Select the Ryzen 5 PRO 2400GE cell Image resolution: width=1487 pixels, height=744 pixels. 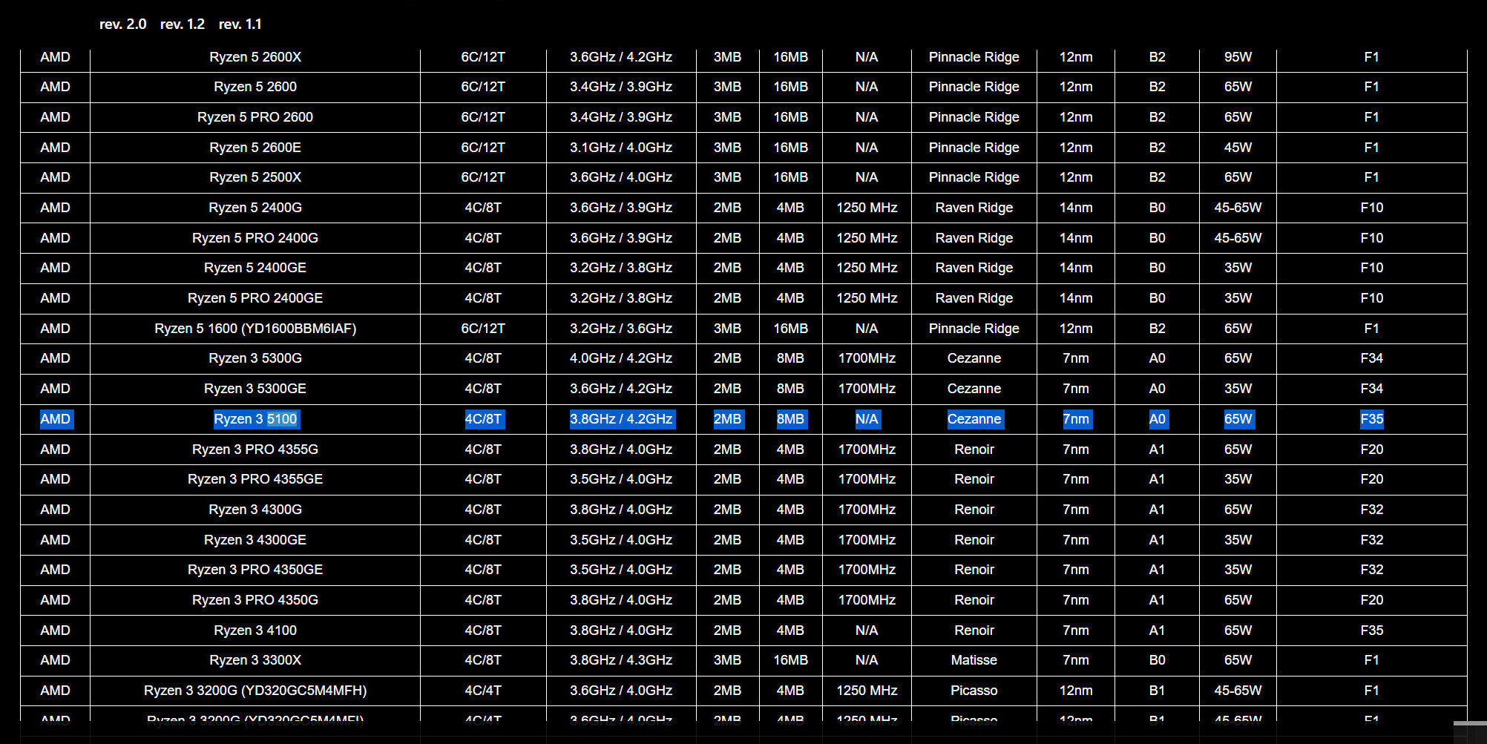click(255, 298)
